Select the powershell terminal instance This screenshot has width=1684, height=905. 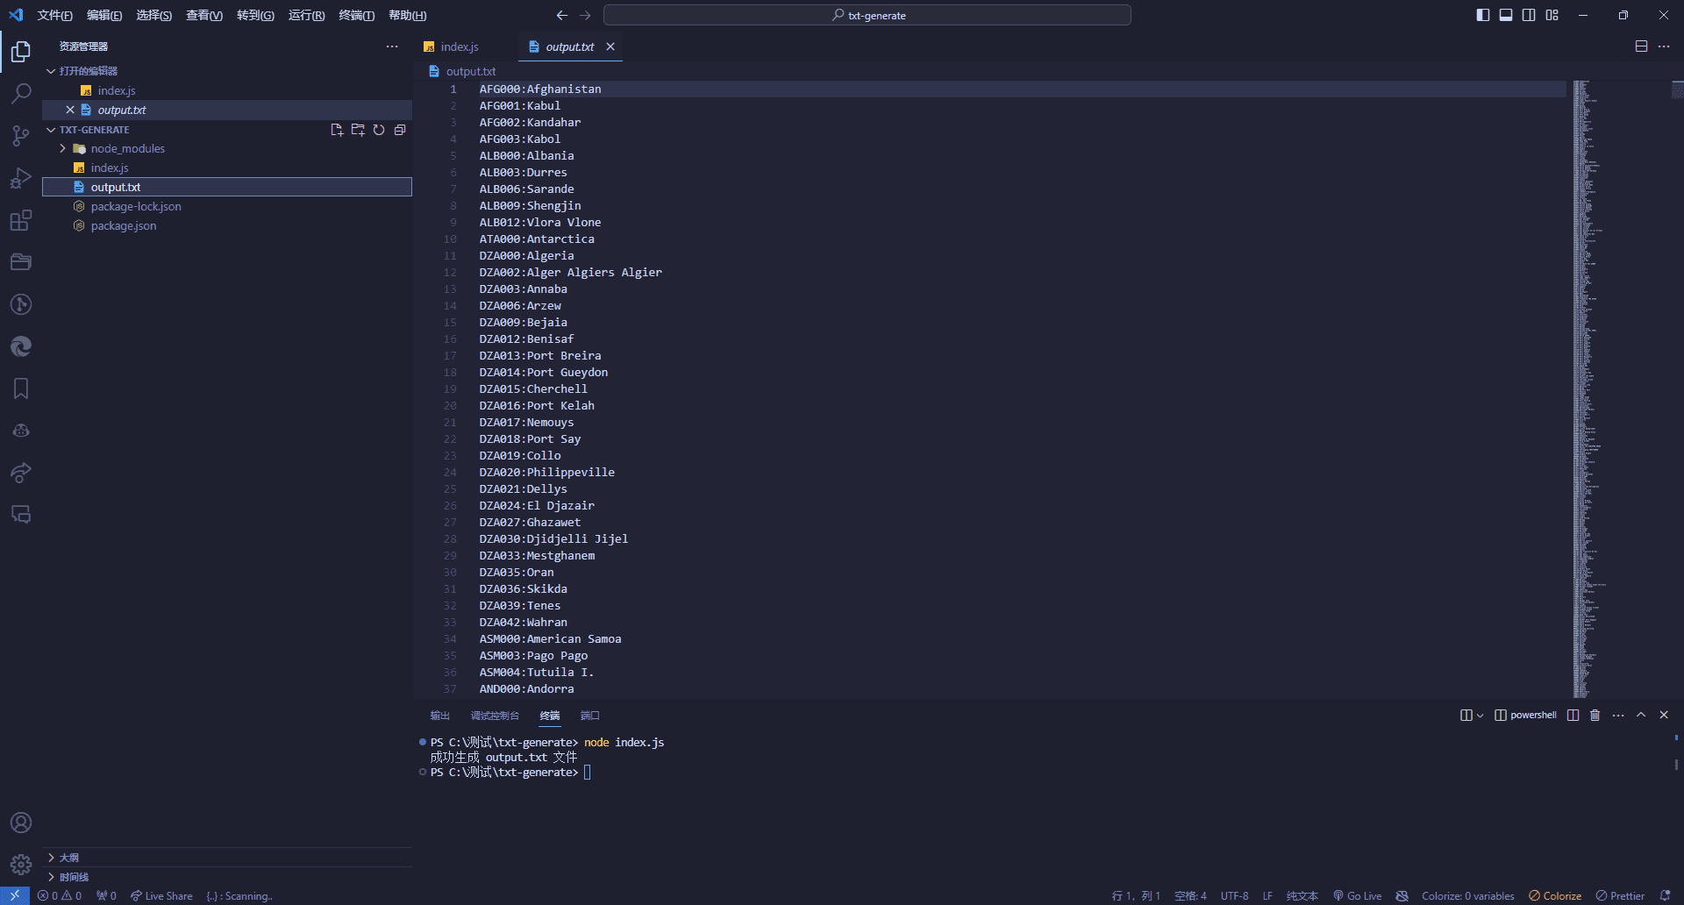1525,716
